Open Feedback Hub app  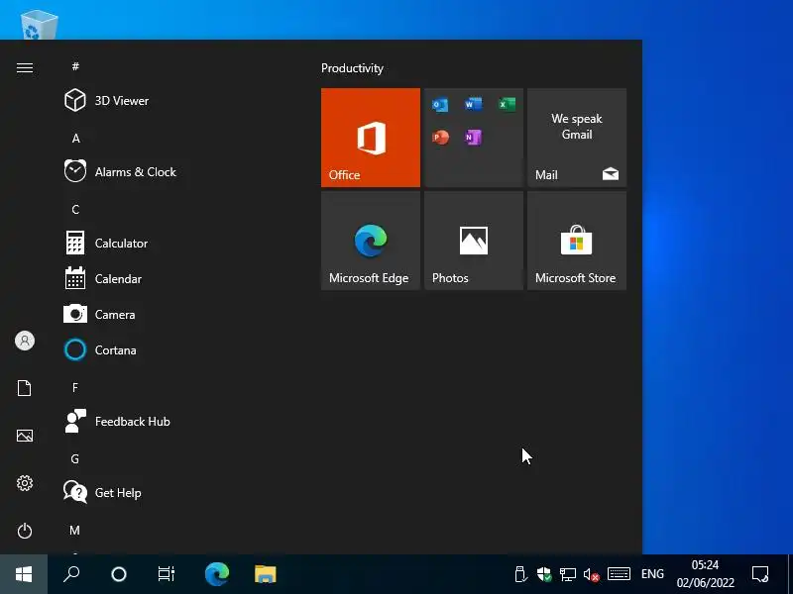click(177, 422)
